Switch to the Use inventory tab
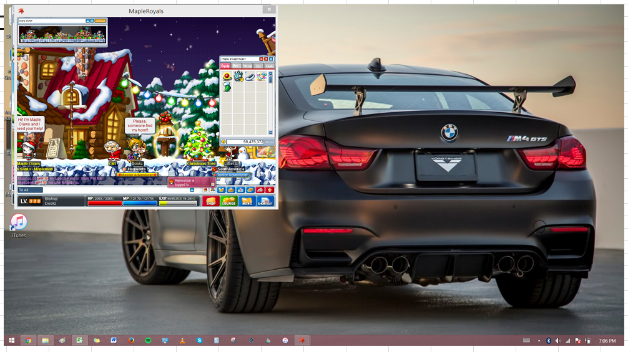 (236, 65)
